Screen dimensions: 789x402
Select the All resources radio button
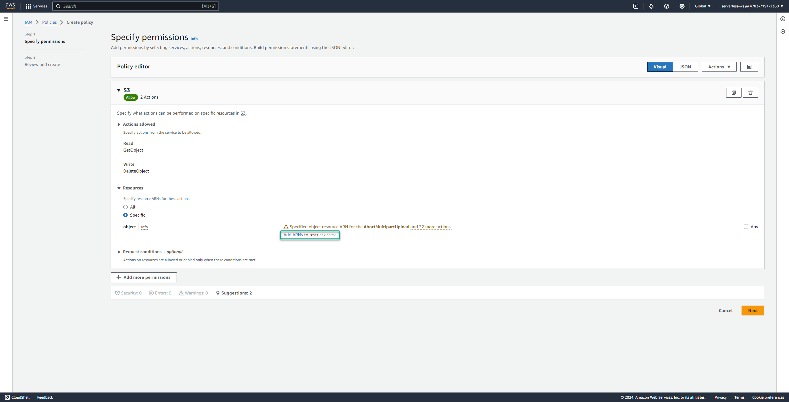click(x=126, y=207)
